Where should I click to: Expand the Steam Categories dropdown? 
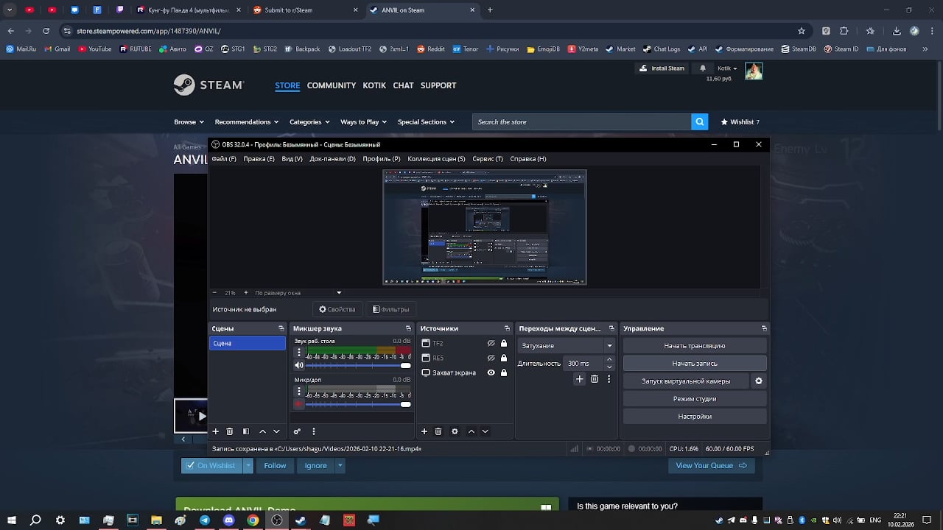[x=309, y=122]
